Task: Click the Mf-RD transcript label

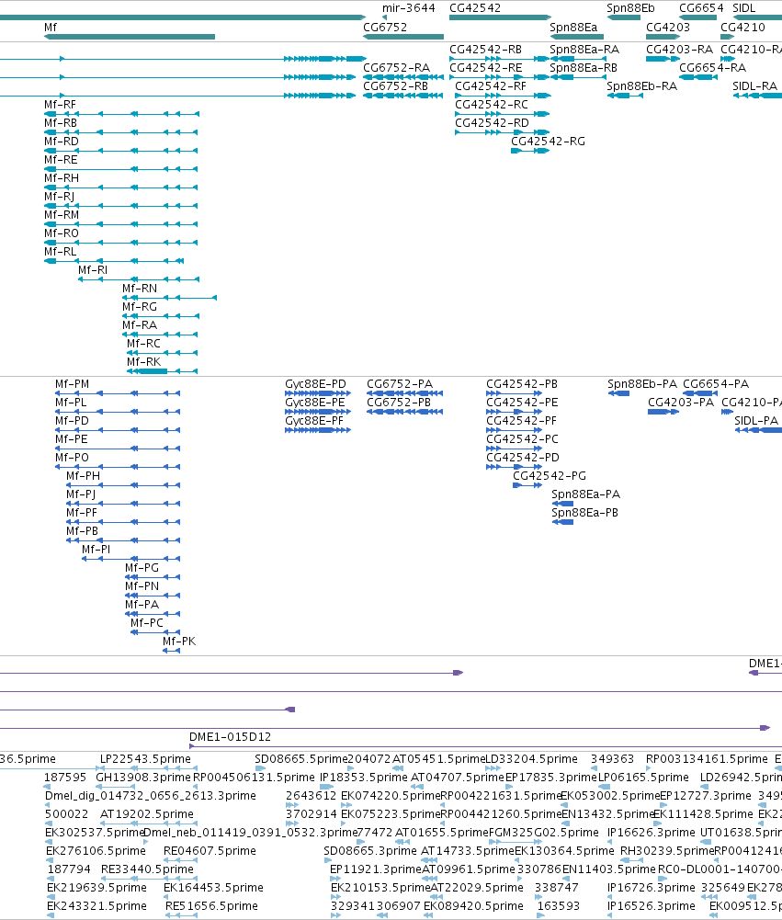Action: [x=61, y=141]
